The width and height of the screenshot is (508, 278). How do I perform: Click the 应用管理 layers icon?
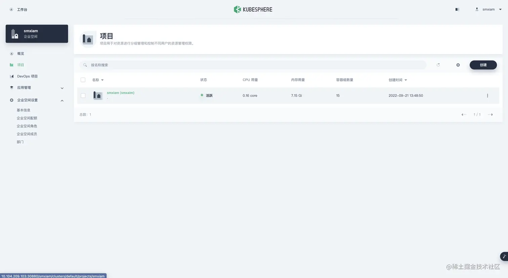pos(12,88)
